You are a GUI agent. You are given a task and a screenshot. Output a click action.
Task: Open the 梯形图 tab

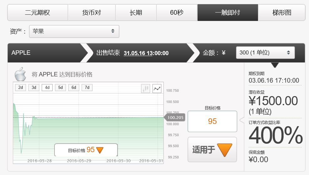(x=281, y=13)
